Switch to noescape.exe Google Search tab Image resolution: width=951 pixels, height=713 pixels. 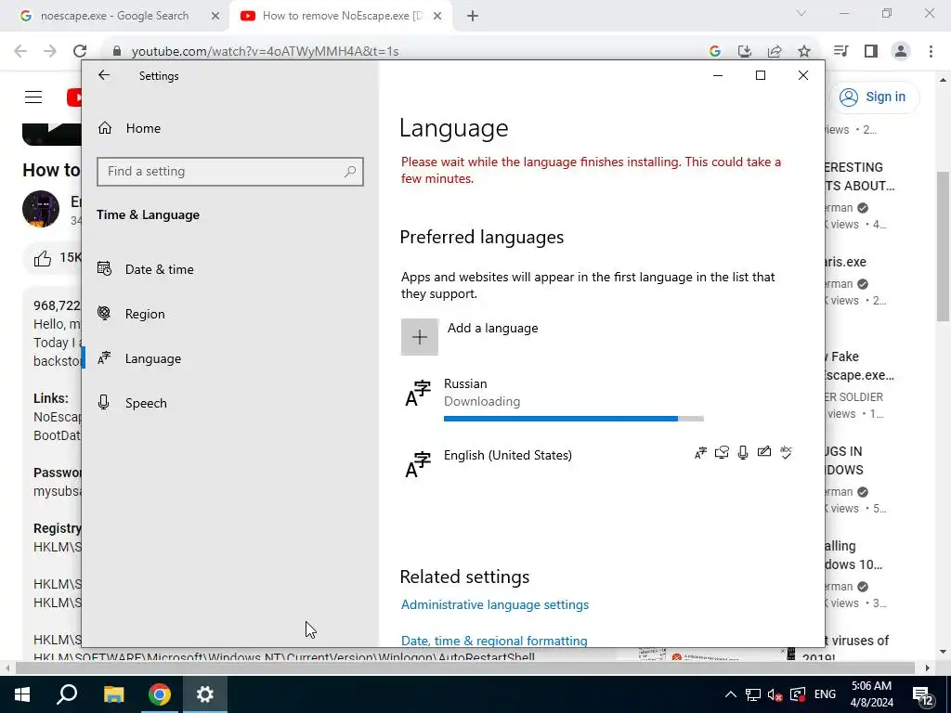click(x=114, y=16)
